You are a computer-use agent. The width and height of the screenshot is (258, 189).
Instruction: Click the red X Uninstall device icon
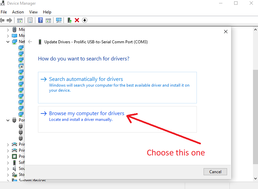click(77, 20)
